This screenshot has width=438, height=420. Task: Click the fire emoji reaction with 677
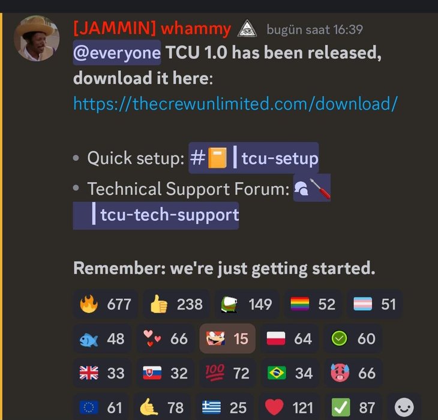[106, 304]
